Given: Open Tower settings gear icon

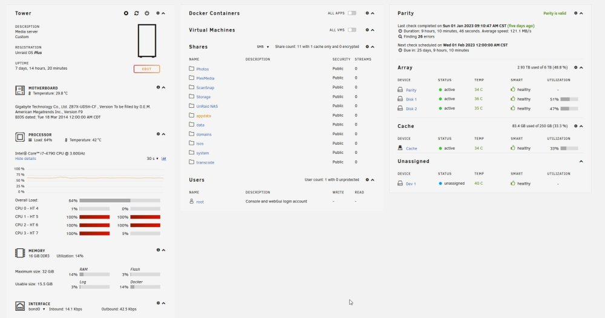Looking at the screenshot, I should 157,13.
